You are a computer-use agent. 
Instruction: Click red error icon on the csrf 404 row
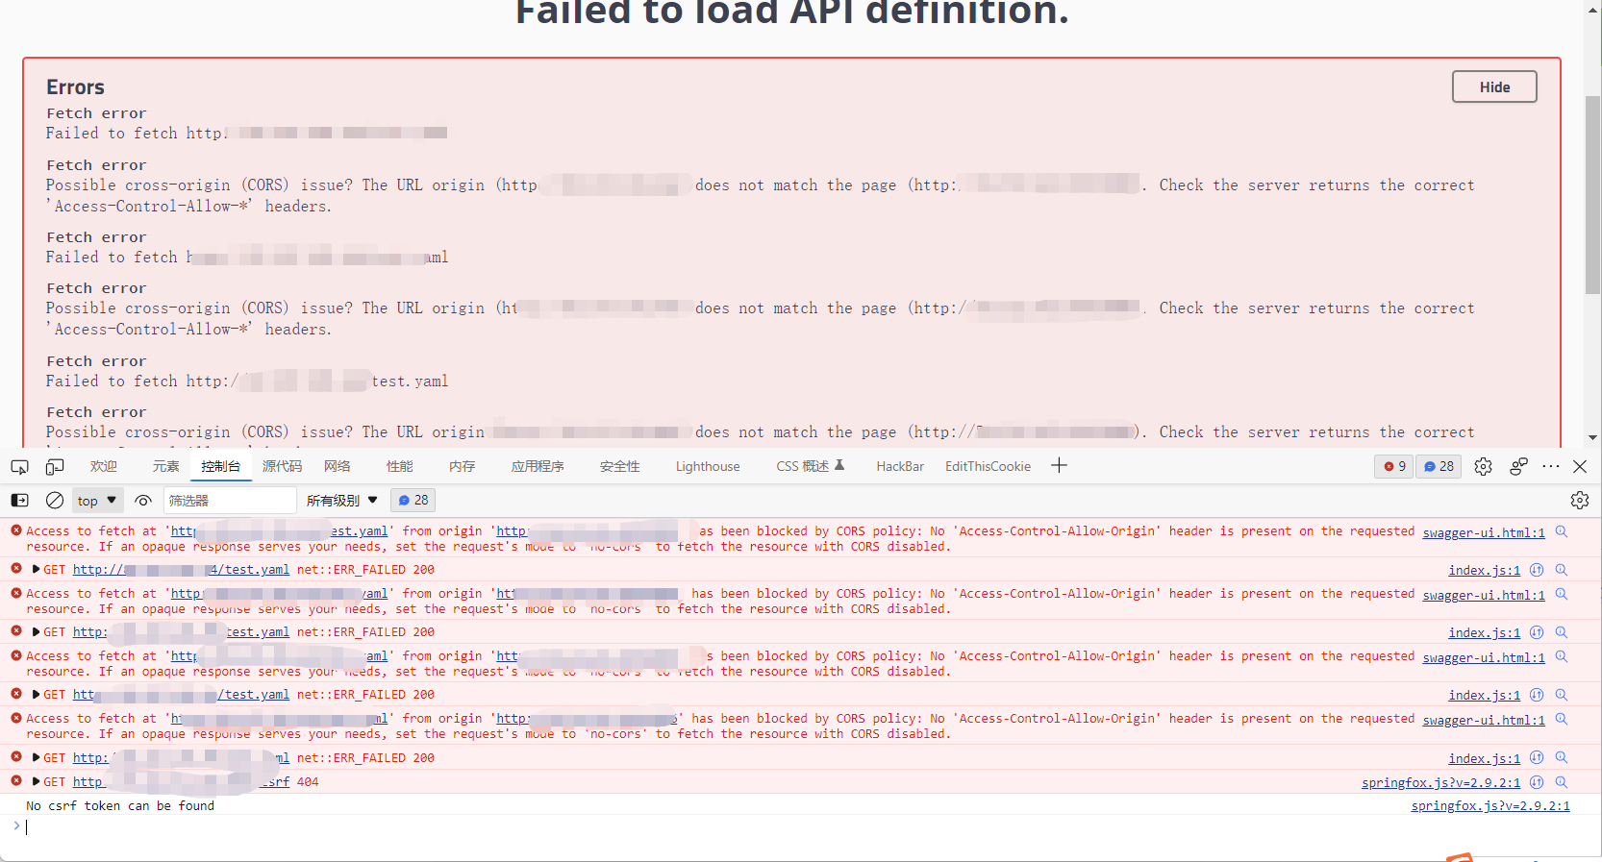pos(16,781)
